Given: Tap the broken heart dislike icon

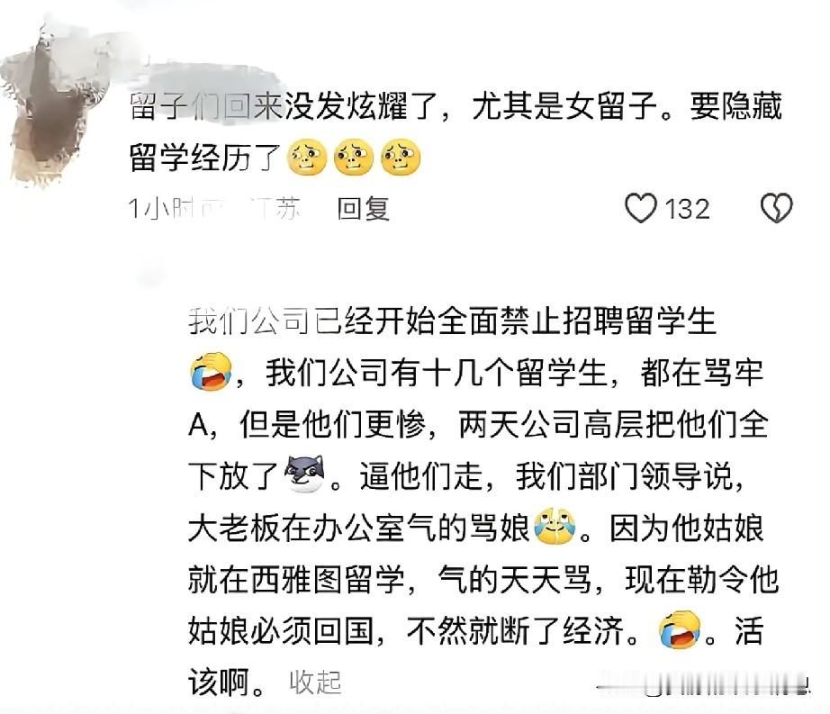Looking at the screenshot, I should point(777,208).
